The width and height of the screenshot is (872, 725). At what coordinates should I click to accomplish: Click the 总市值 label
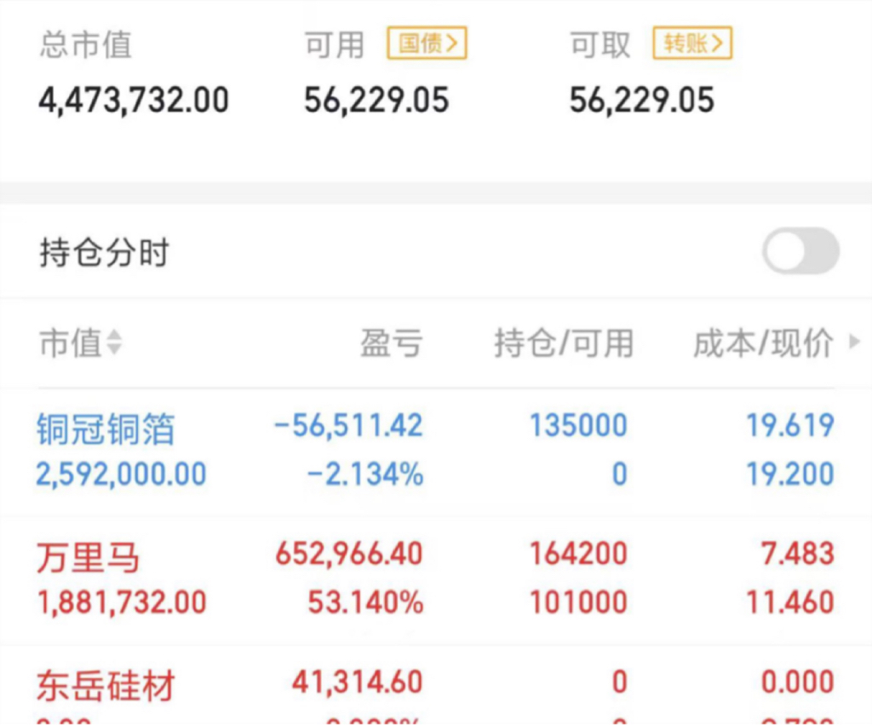click(86, 45)
